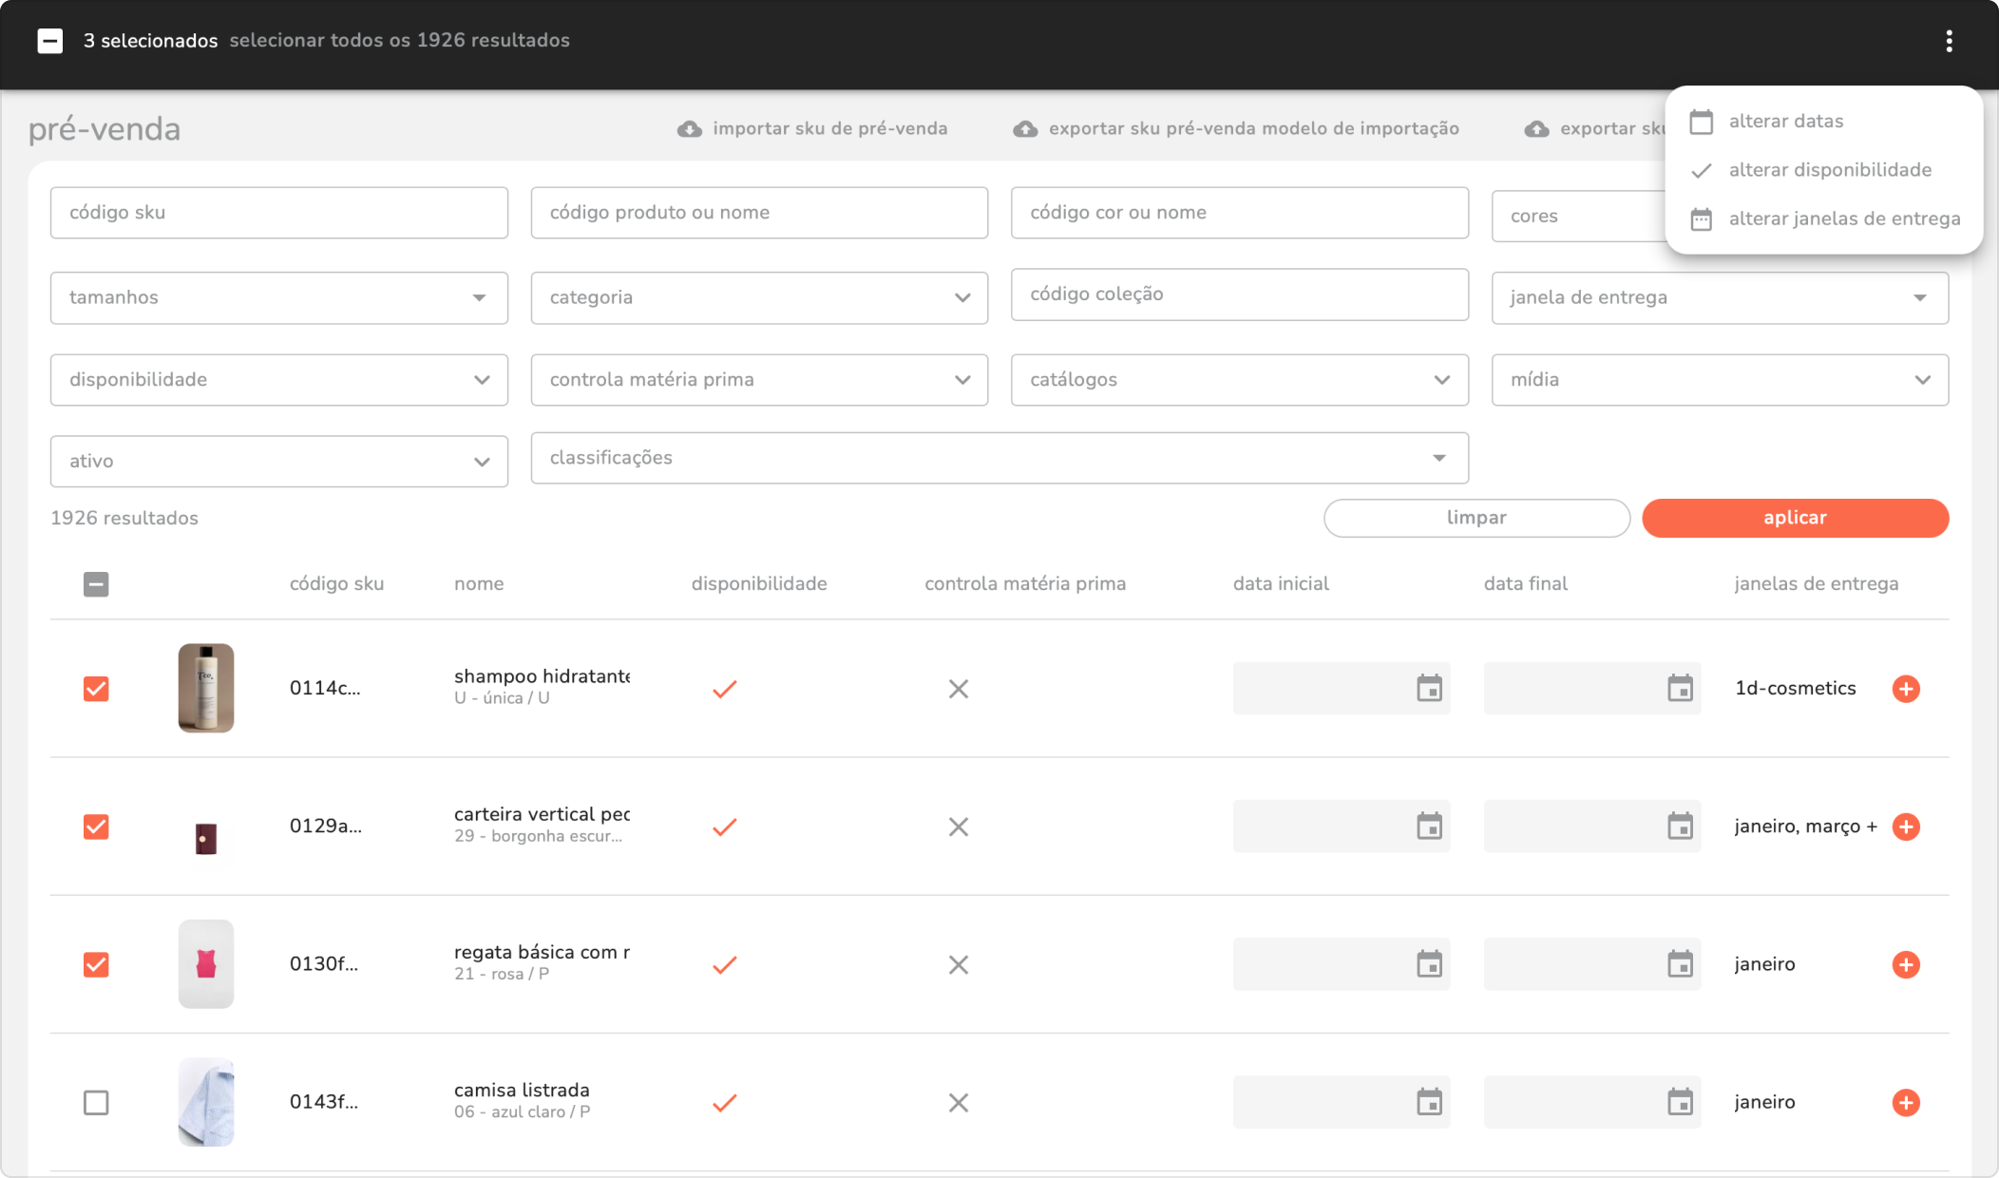Click availability checkmark for carteira vertical

point(725,826)
